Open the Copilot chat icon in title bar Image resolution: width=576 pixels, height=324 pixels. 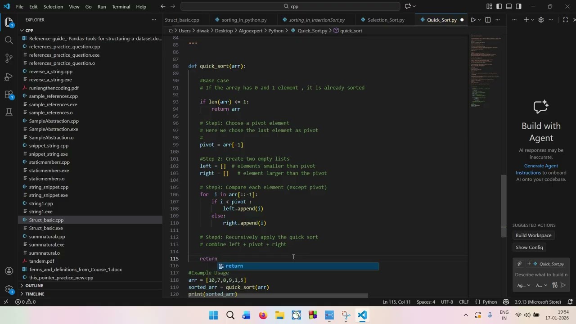pos(408,6)
